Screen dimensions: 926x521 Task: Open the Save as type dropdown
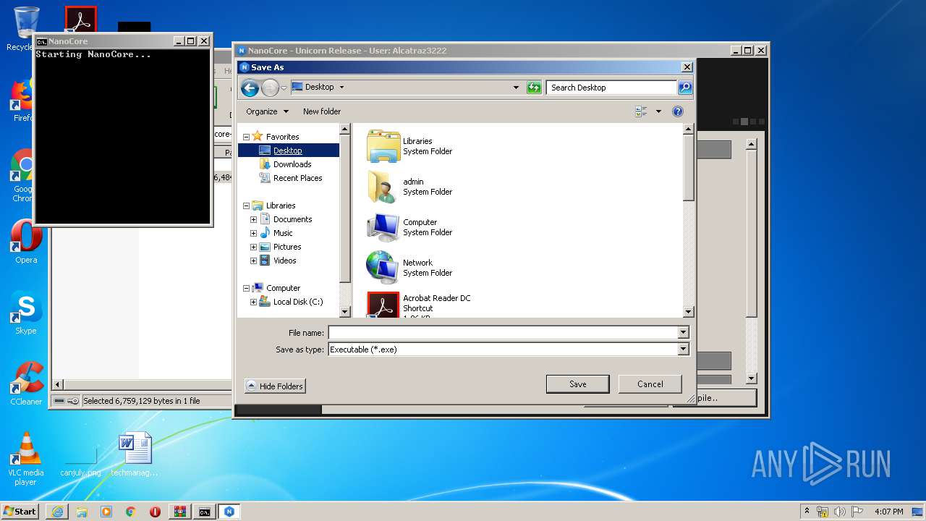point(683,349)
